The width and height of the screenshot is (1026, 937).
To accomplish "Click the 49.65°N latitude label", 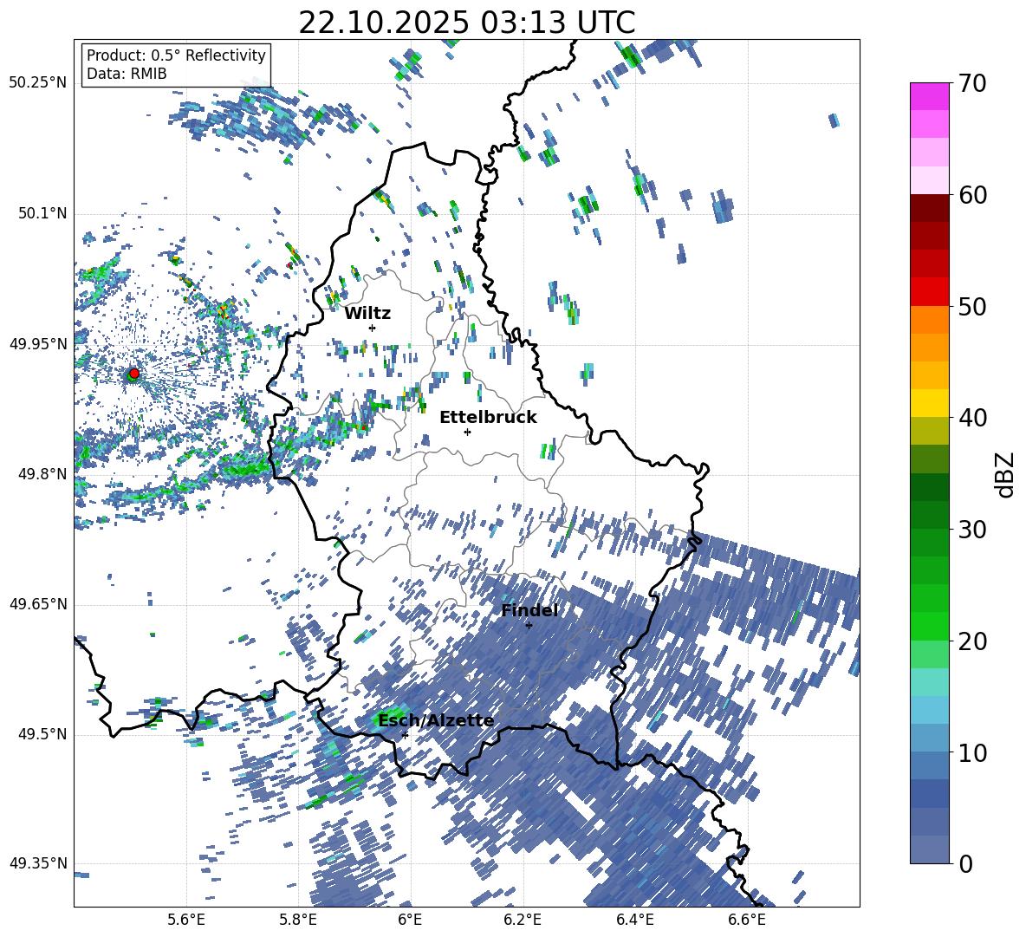I will 38,604.
